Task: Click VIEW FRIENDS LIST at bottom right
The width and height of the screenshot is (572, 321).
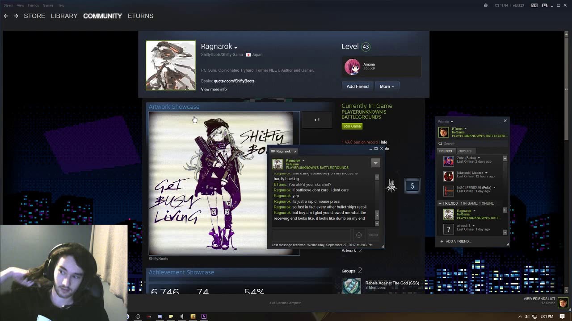Action: [539, 299]
